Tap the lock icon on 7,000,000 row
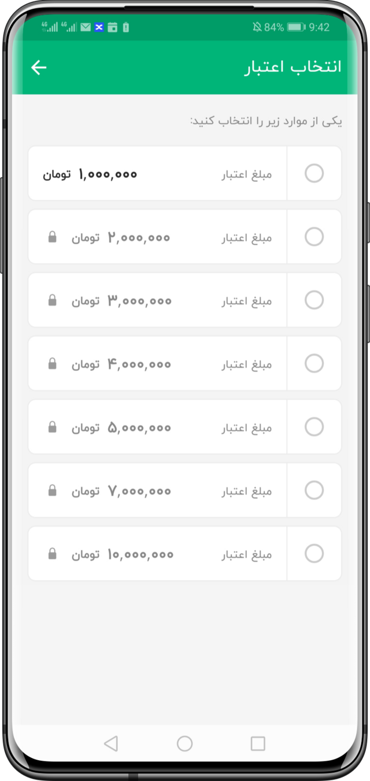 point(52,491)
